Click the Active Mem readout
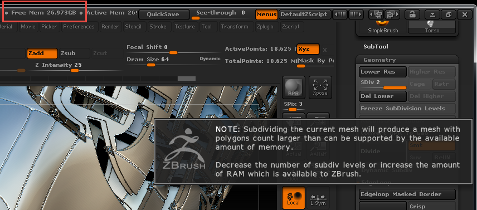 click(x=112, y=13)
